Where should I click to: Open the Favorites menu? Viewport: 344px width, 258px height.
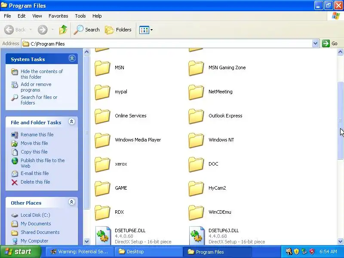[58, 16]
